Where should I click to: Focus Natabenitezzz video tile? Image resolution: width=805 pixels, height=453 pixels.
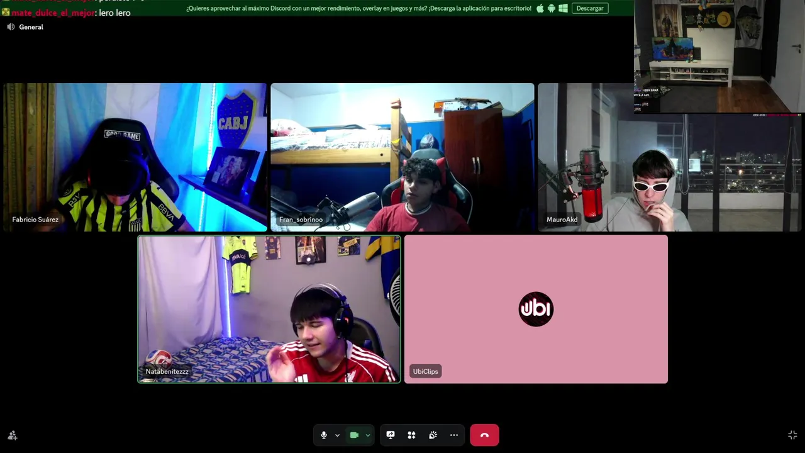pos(269,309)
